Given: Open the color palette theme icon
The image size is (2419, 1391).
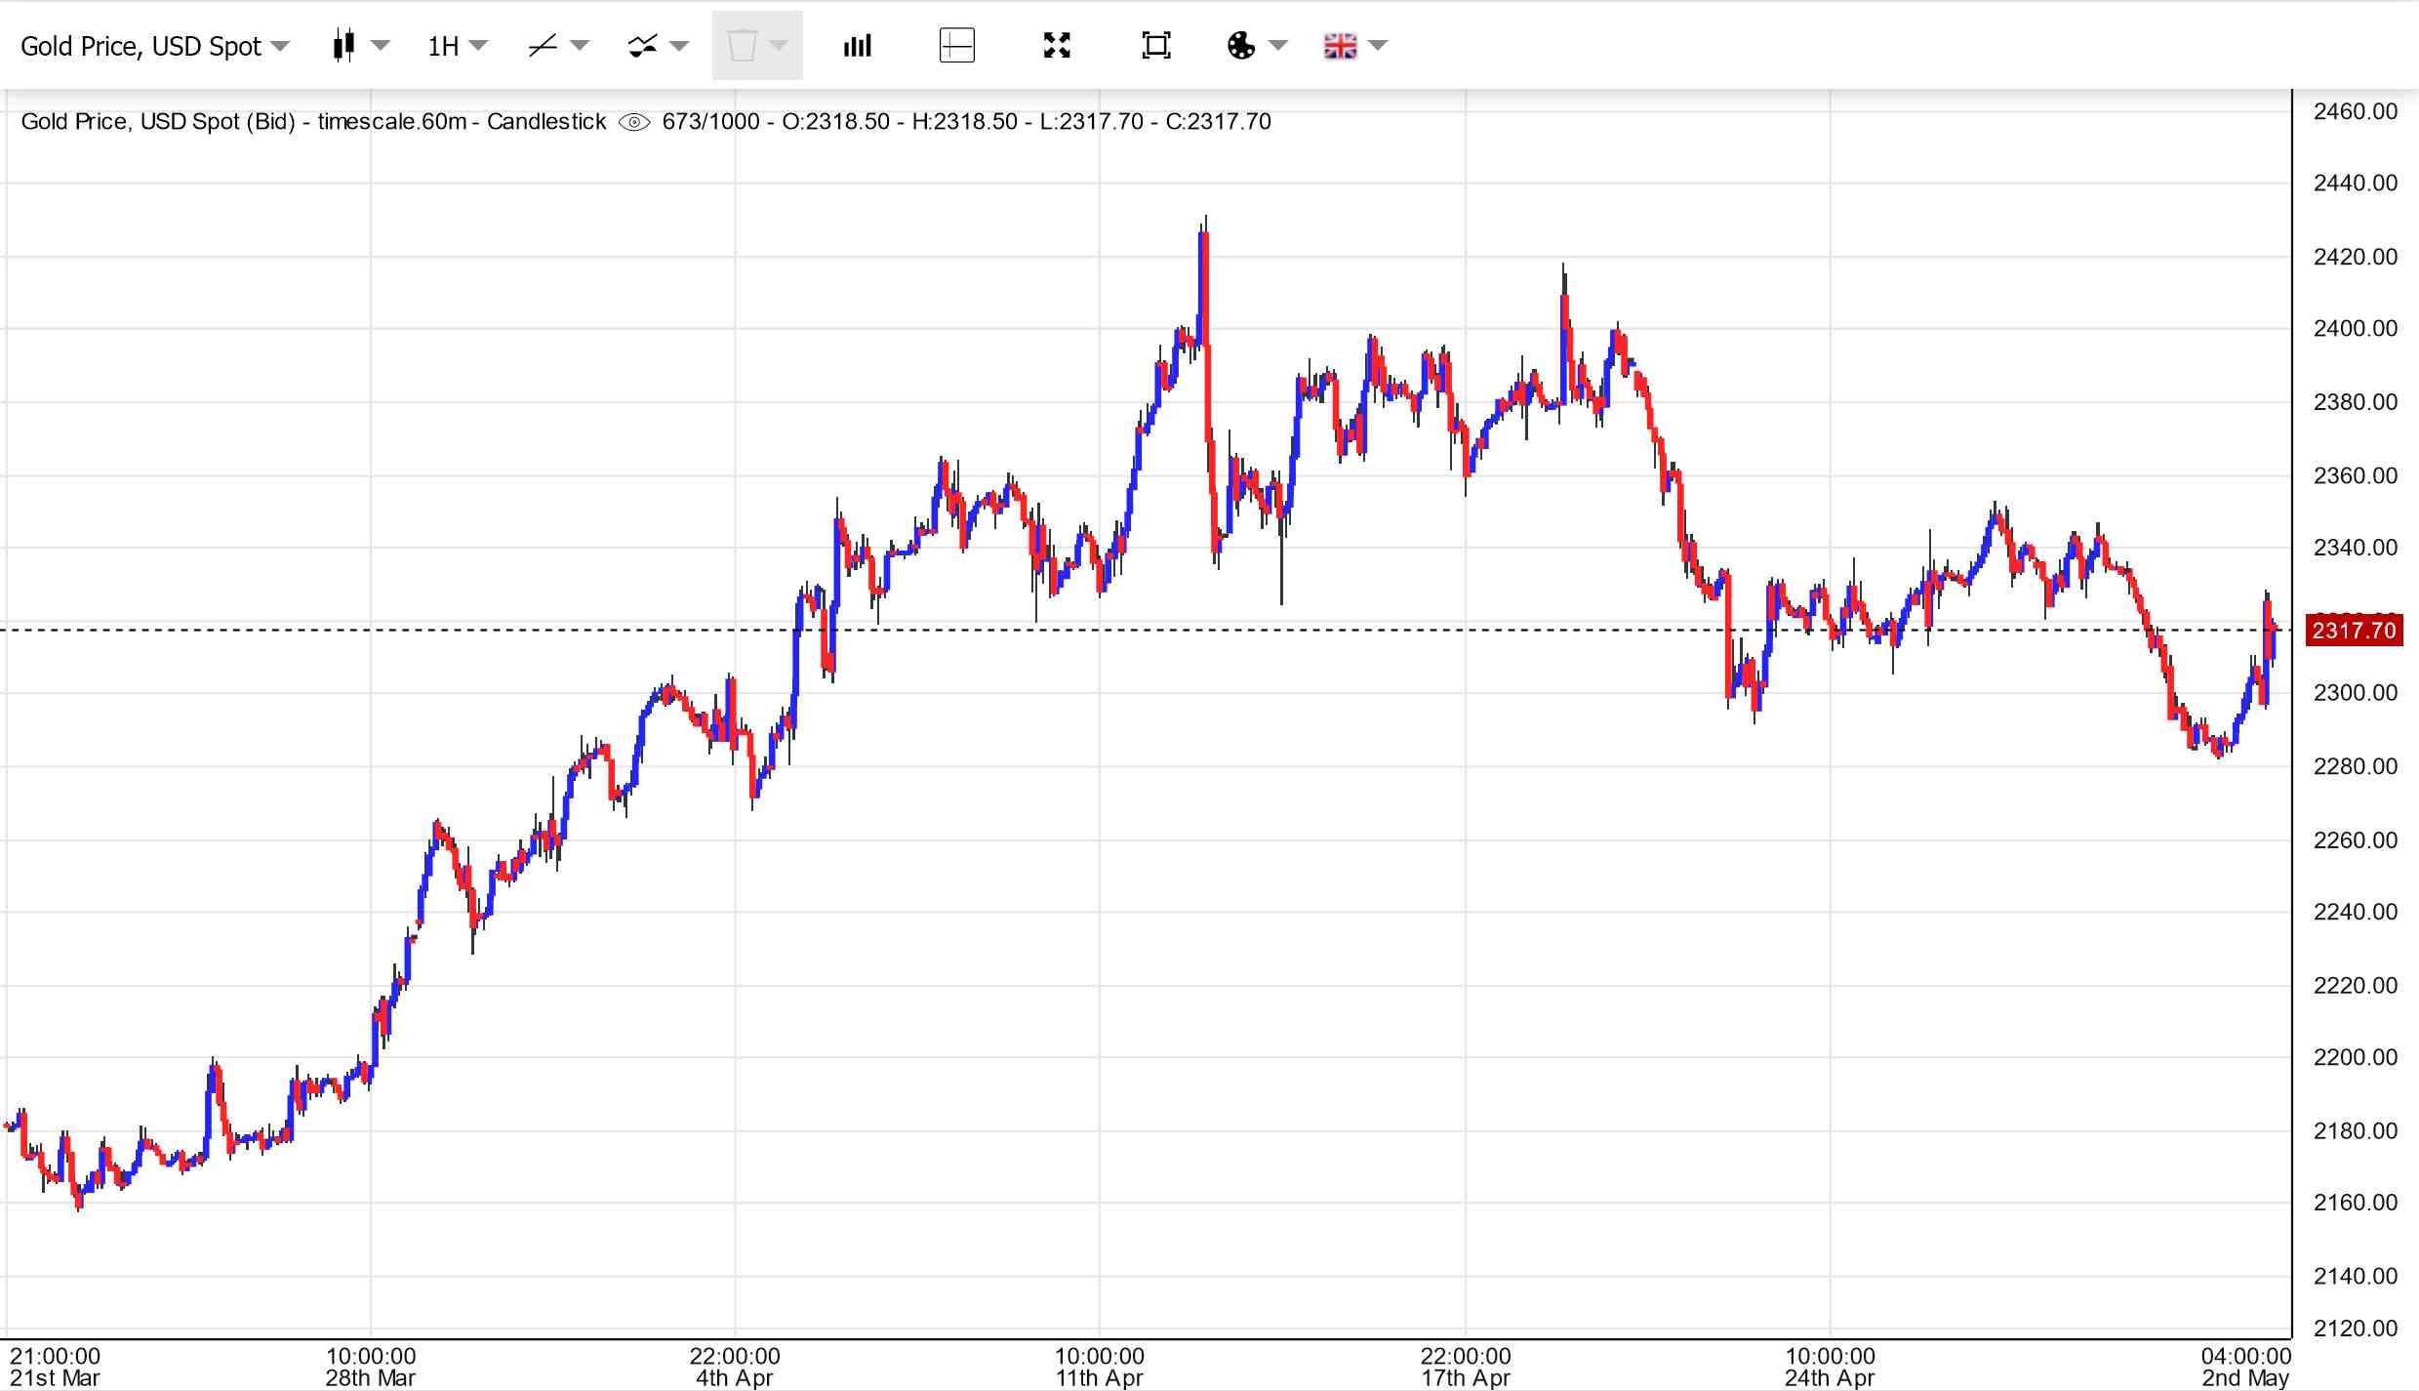Looking at the screenshot, I should [x=1241, y=46].
